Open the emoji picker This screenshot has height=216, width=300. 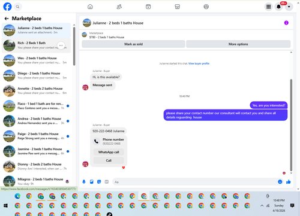click(280, 182)
